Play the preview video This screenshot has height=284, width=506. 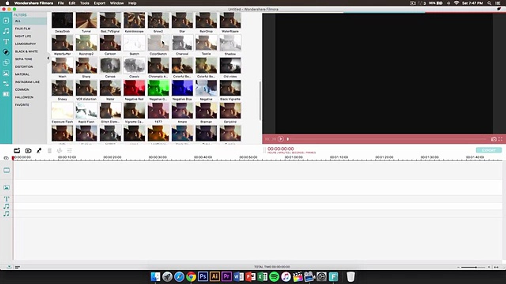point(281,139)
